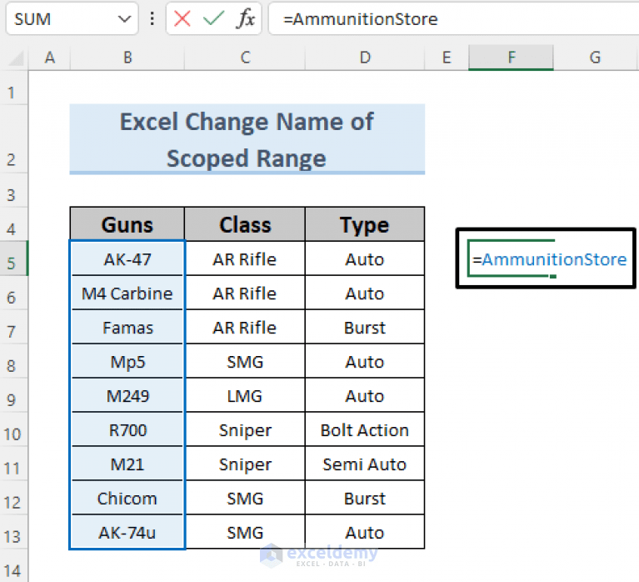Click the 'AR Rifle' cell in the M4 Carbine row
Image resolution: width=639 pixels, height=582 pixels.
244,293
